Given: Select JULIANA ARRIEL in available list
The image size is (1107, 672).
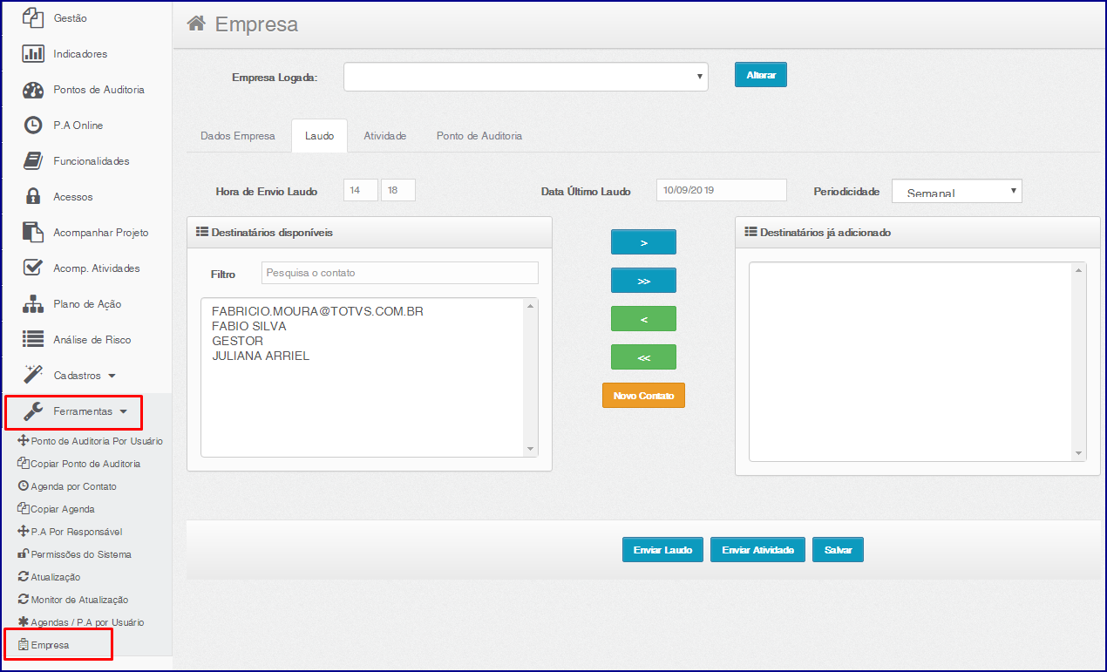Looking at the screenshot, I should pyautogui.click(x=261, y=356).
